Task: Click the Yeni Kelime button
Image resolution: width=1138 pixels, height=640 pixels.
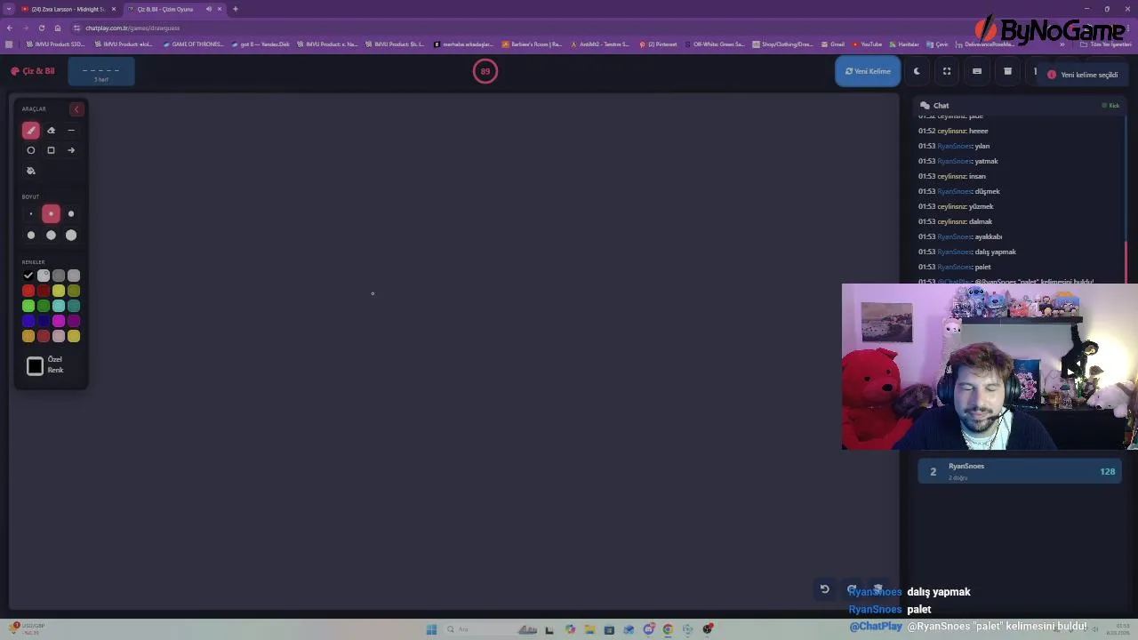Action: point(868,71)
